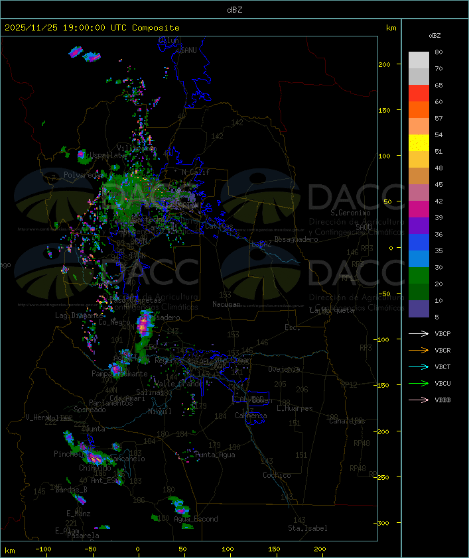Click the Carmensa place label
This screenshot has height=558, width=469.
tap(251, 416)
